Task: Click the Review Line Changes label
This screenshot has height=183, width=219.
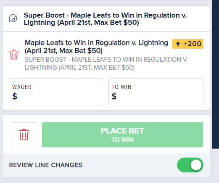Action: click(45, 165)
